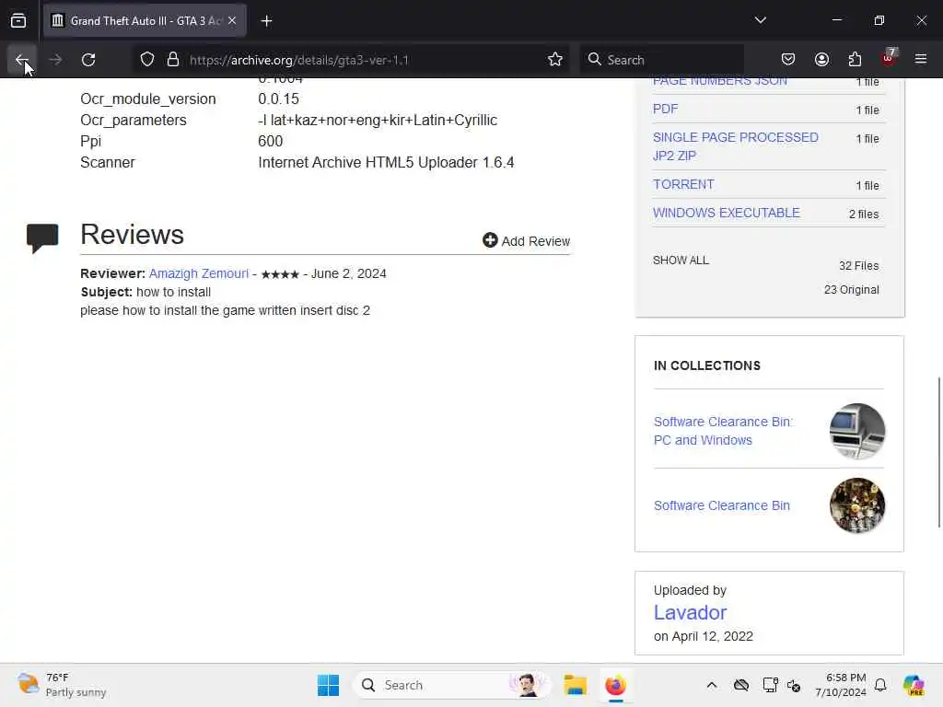Viewport: 943px width, 707px height.
Task: Click the Firefox taskbar icon
Action: tap(615, 685)
